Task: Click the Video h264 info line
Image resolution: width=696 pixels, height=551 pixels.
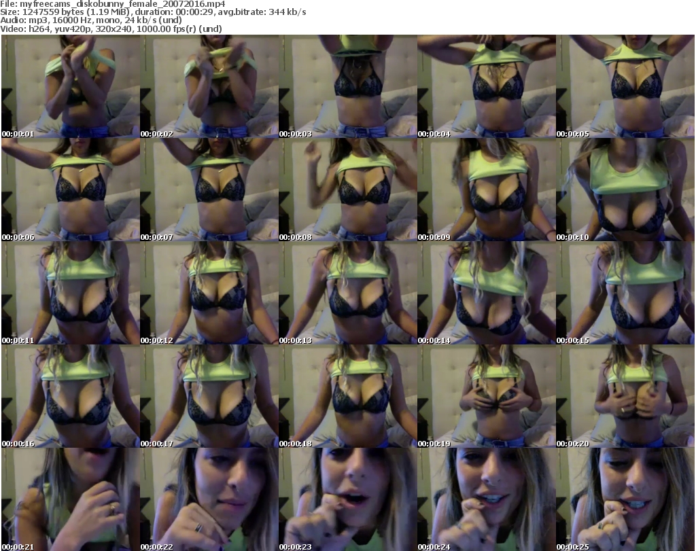Action: (x=111, y=29)
